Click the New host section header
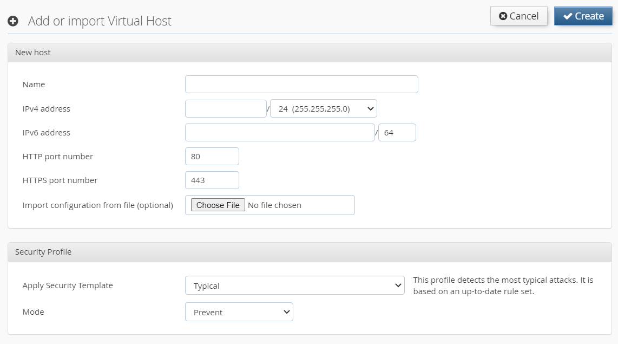This screenshot has height=344, width=618. tap(32, 53)
